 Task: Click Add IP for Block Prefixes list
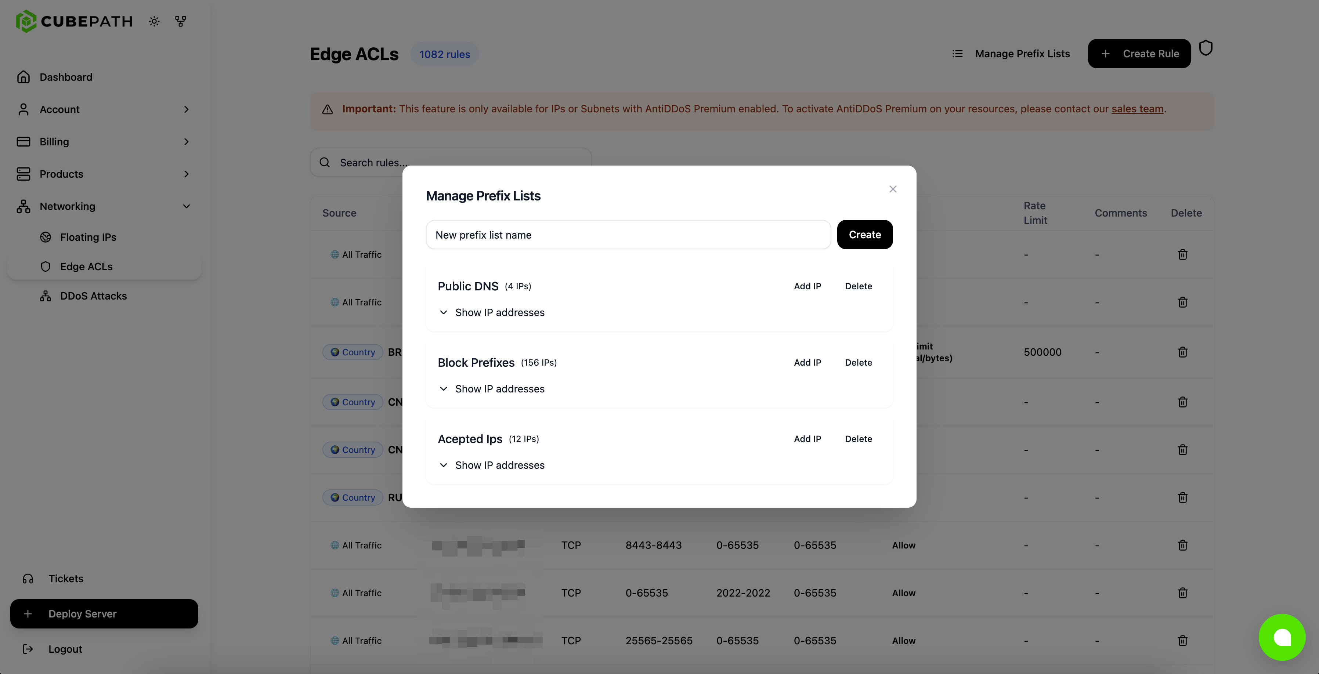click(x=807, y=362)
